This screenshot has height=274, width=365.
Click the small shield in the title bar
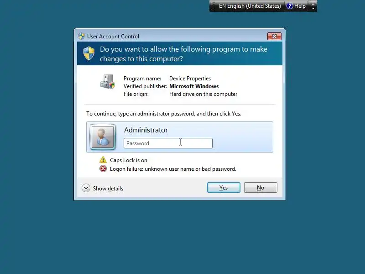[x=82, y=37]
